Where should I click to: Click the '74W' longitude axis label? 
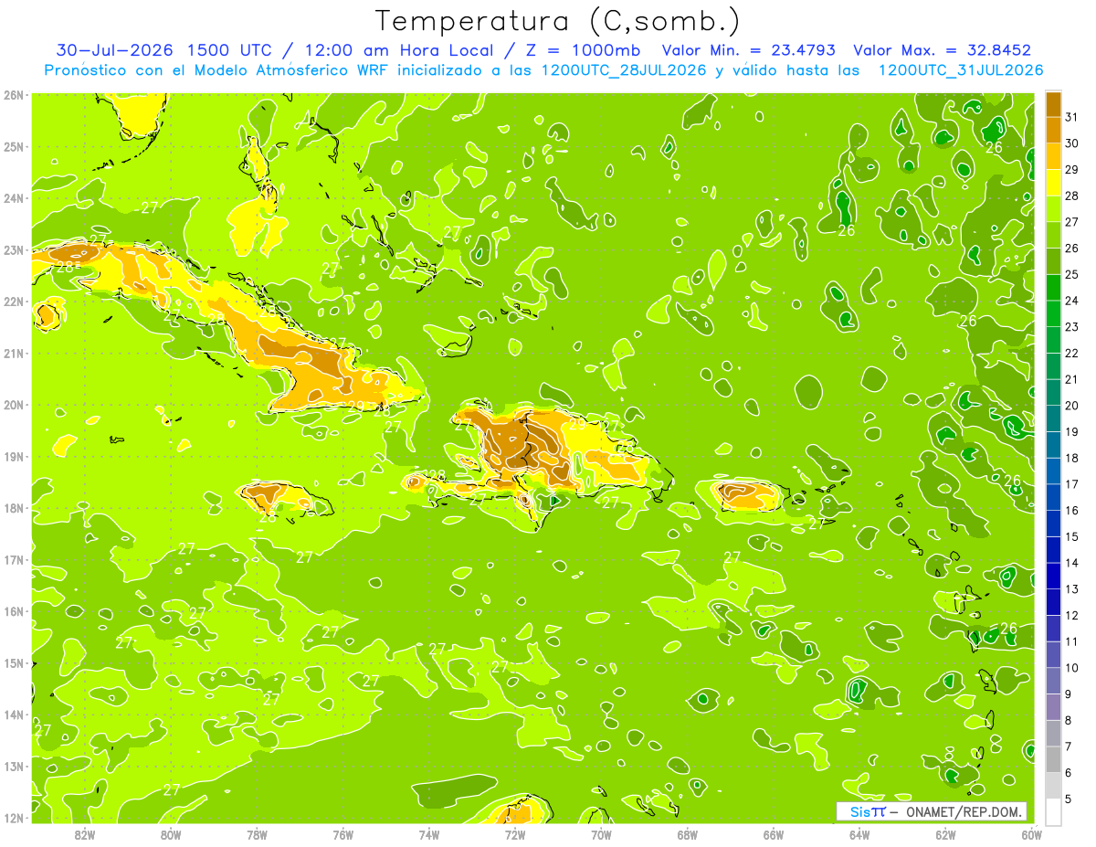[x=429, y=834]
